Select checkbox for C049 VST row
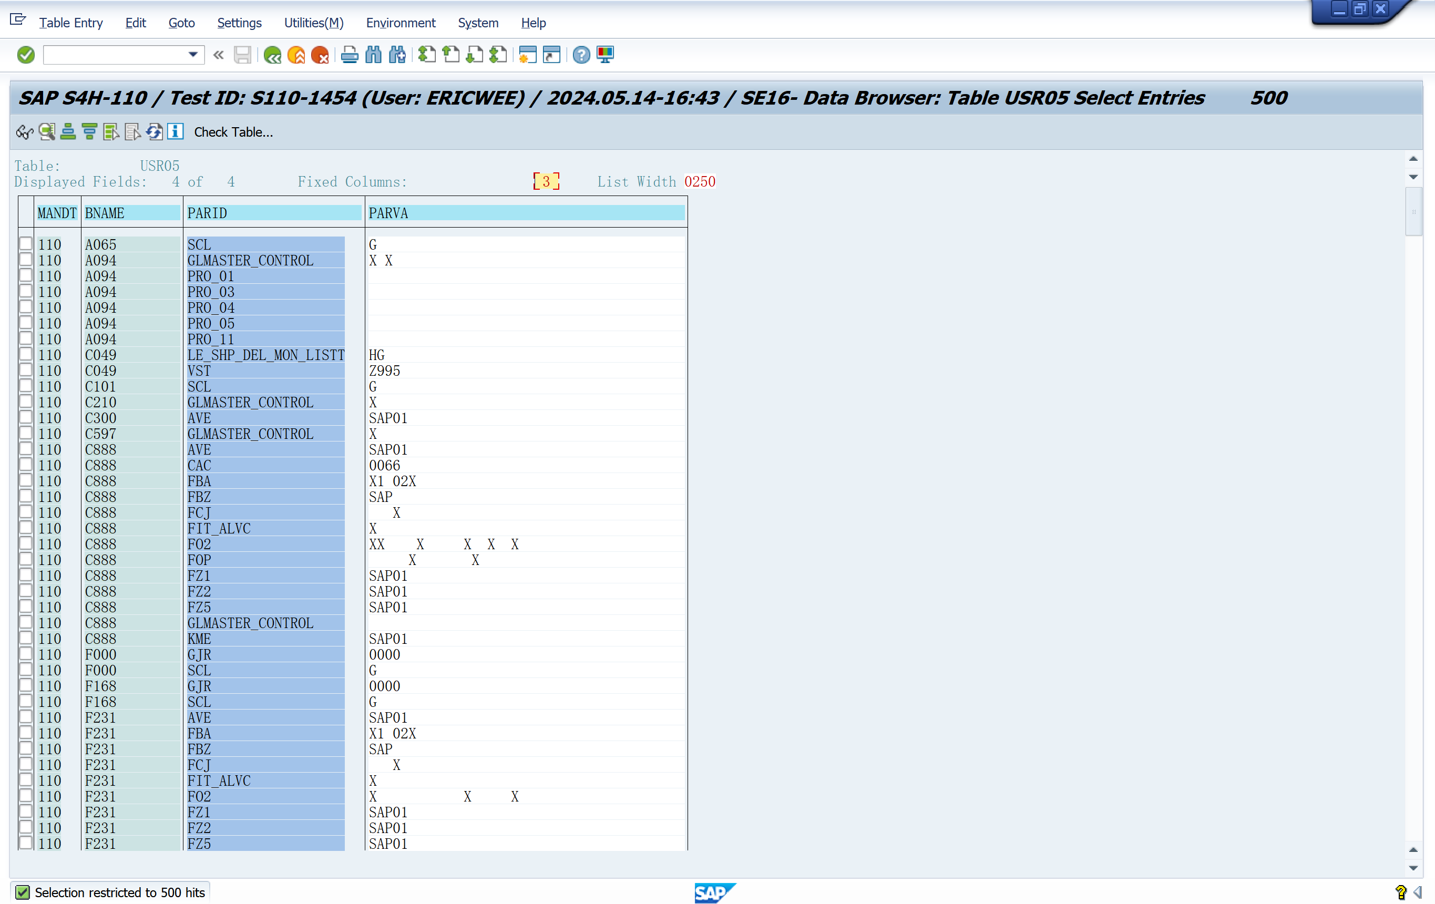 [x=26, y=370]
